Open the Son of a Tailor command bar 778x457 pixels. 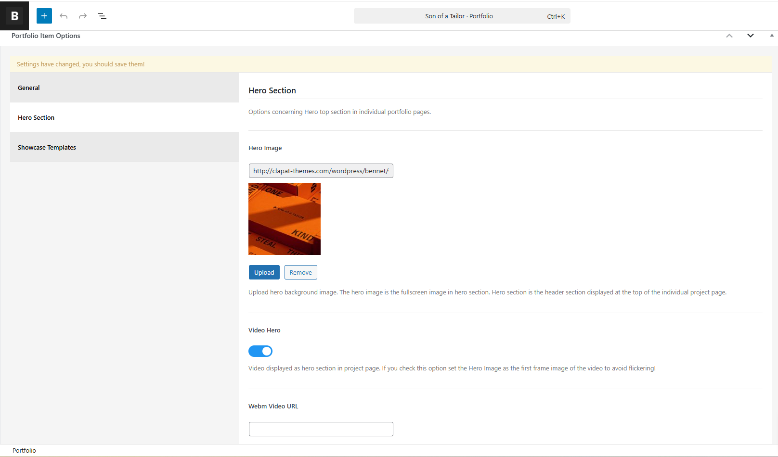click(462, 16)
